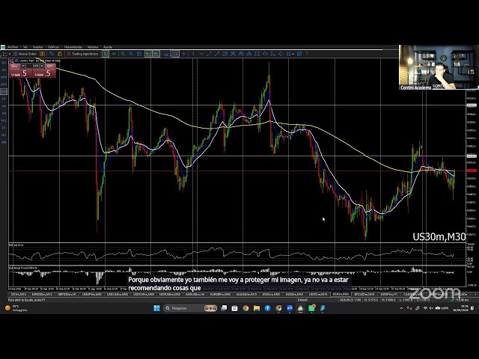Click the dollar sign toolbar icon
The height and width of the screenshot is (359, 479).
pyautogui.click(x=42, y=54)
